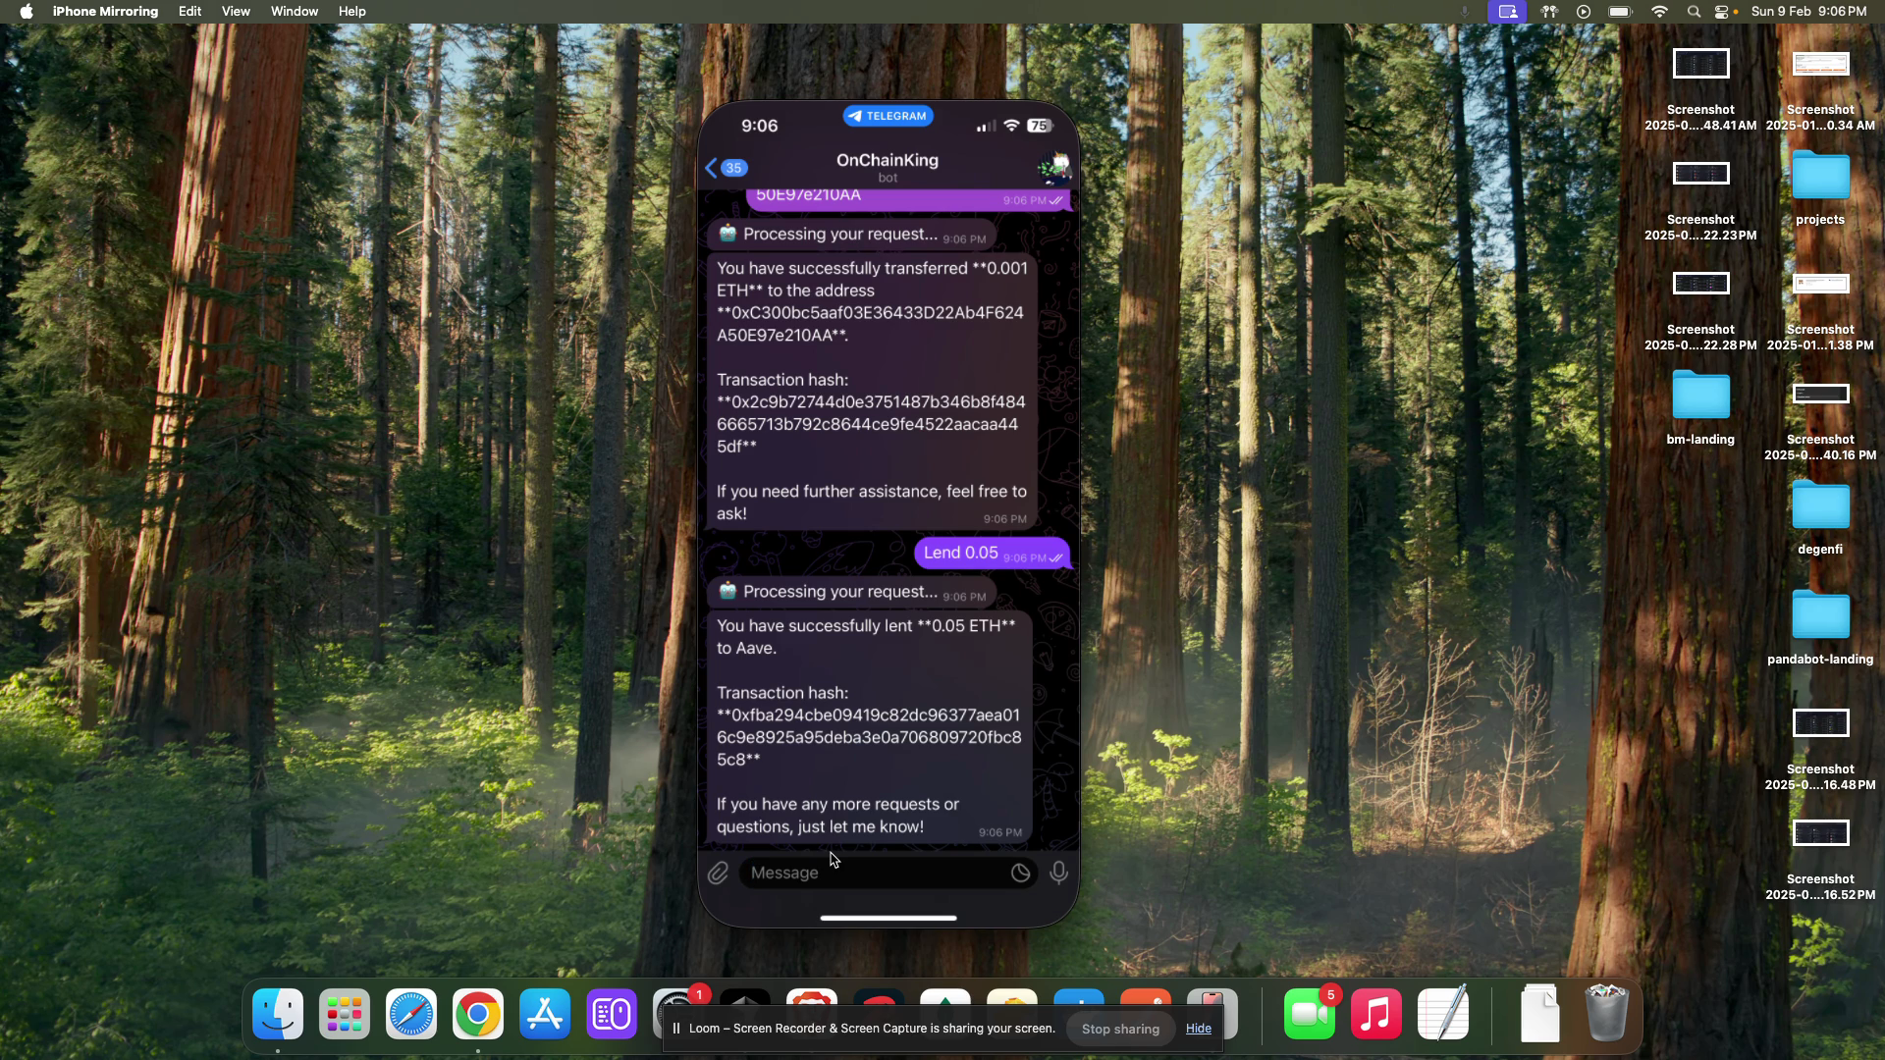Open Control Center icon

[1723, 12]
